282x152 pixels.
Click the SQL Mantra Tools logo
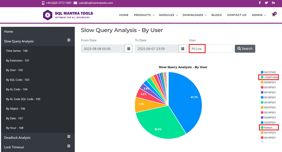click(x=68, y=15)
